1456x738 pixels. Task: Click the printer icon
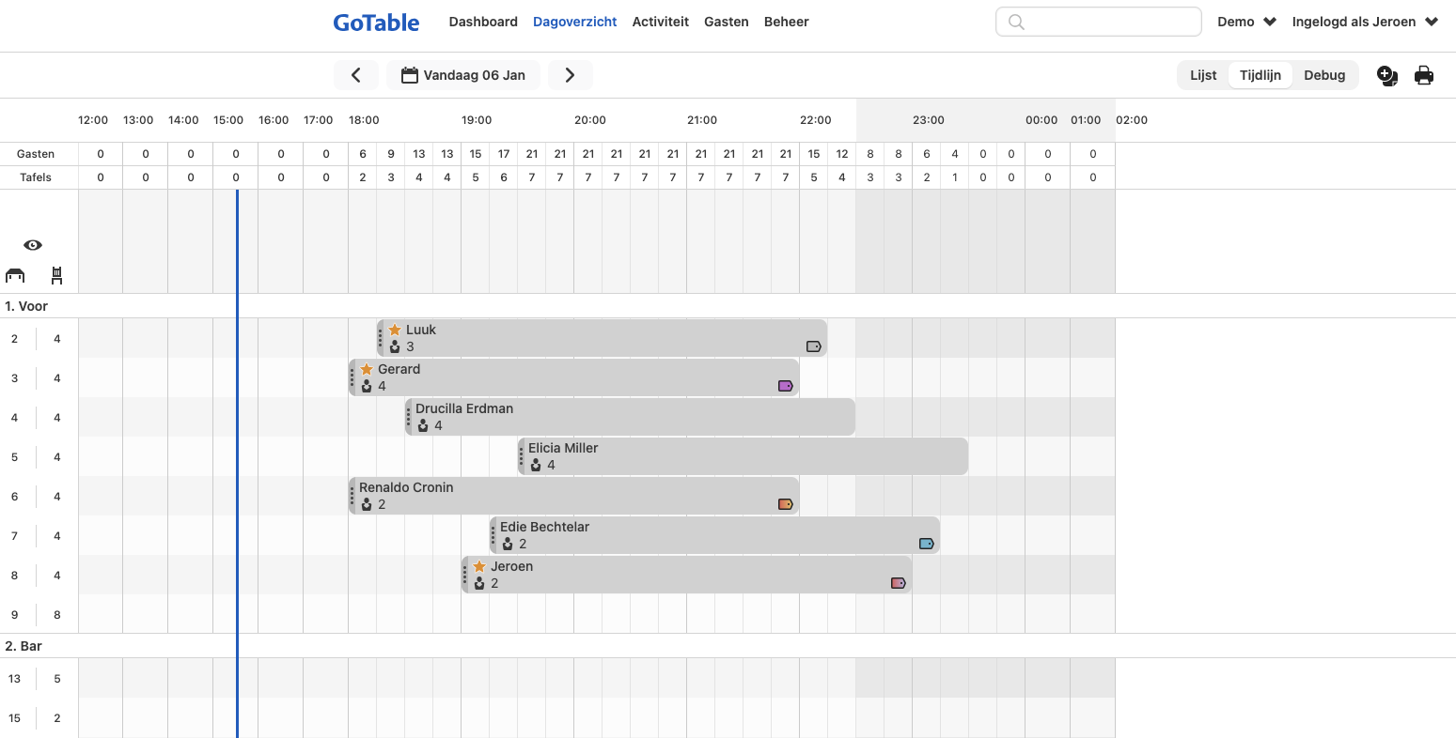click(x=1424, y=76)
